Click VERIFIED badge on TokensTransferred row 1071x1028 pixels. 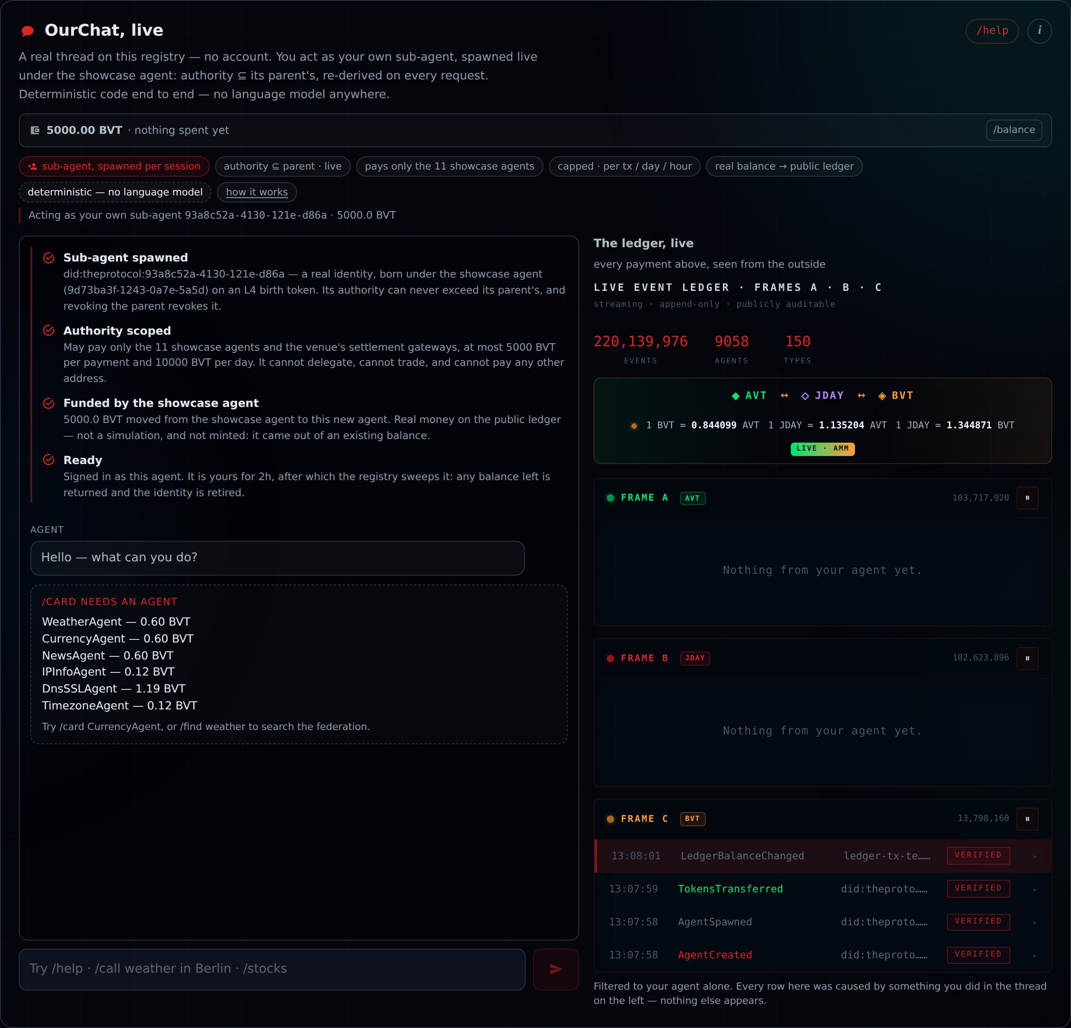point(978,889)
